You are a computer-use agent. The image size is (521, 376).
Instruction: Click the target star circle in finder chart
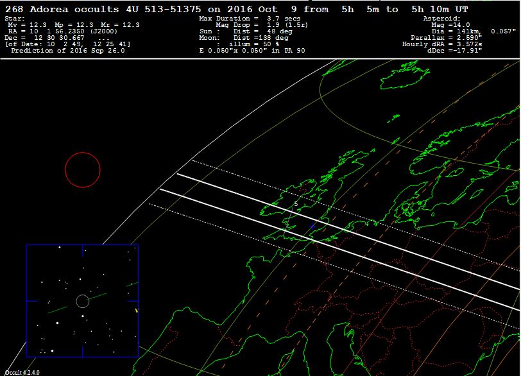pyautogui.click(x=82, y=301)
